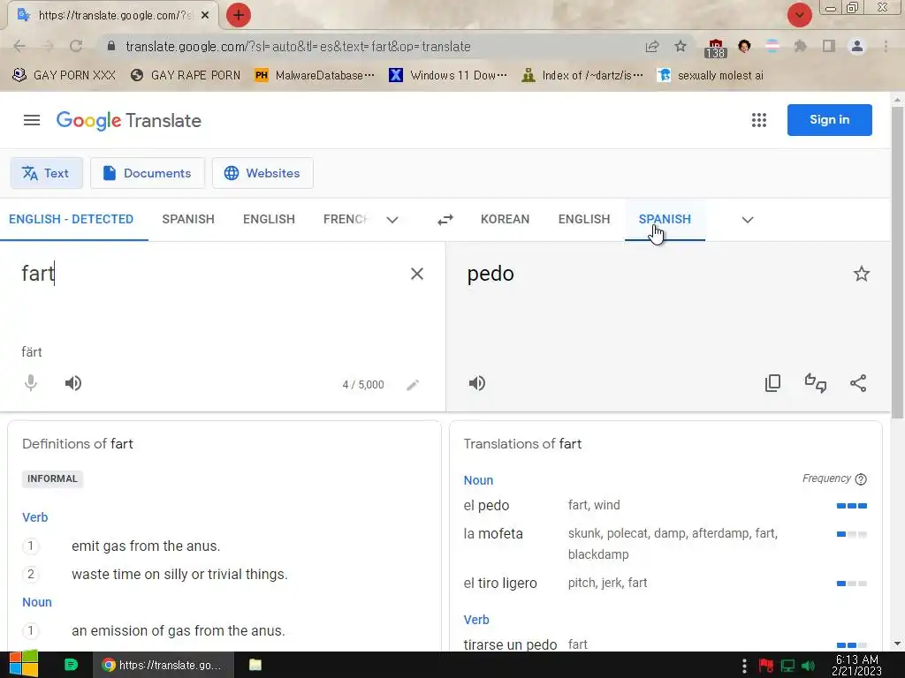
Task: Reload the current page
Action: pos(76,46)
